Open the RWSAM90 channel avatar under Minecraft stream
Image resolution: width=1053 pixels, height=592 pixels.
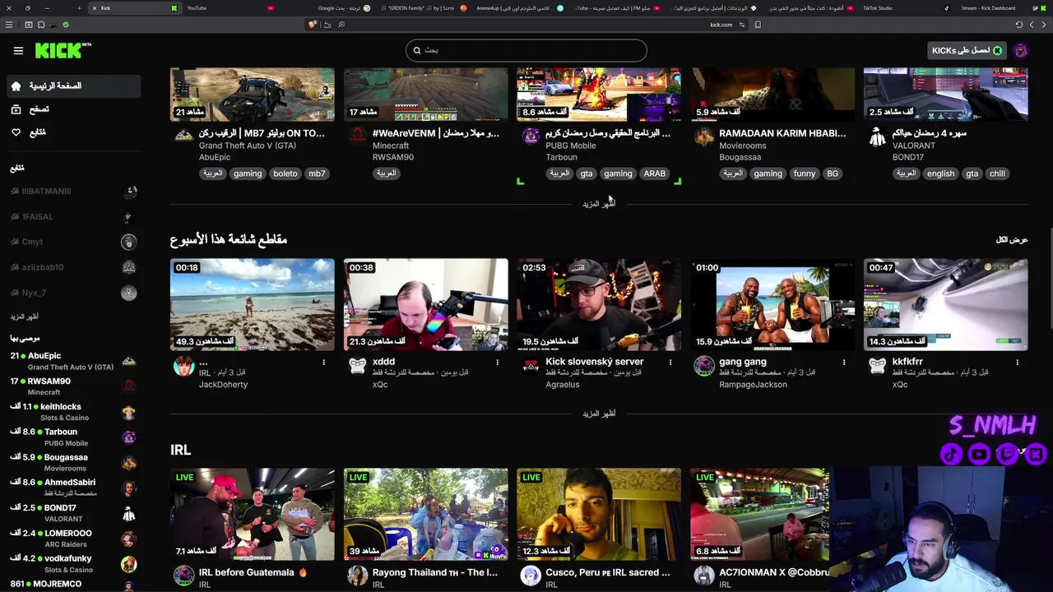click(358, 135)
